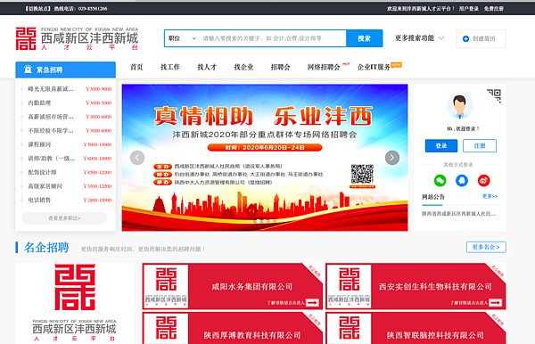The width and height of the screenshot is (535, 344).
Task: Select the first banner carousel dot
Action: click(259, 221)
